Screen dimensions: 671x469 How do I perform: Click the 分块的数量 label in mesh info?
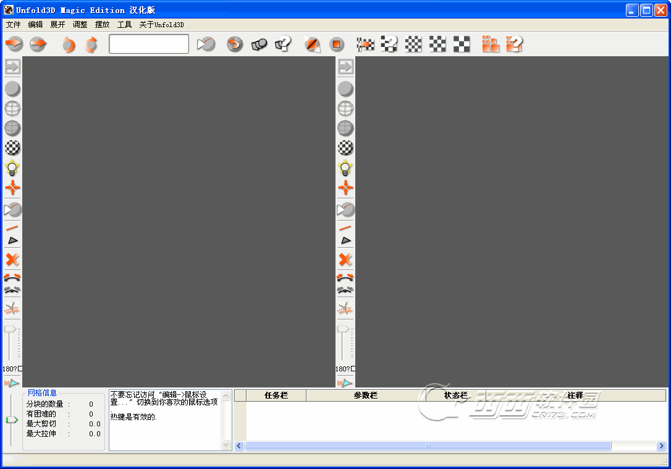(44, 404)
